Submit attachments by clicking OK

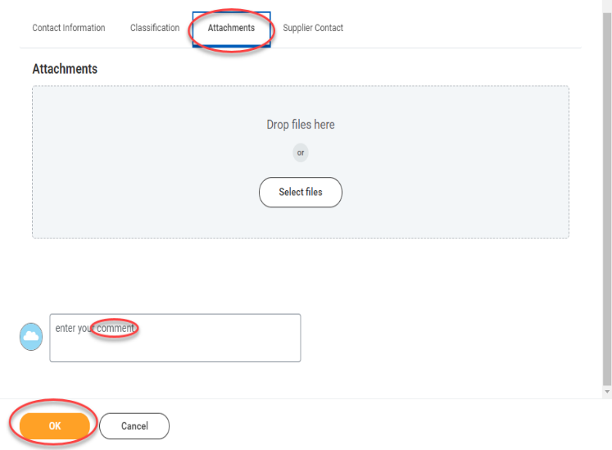55,425
